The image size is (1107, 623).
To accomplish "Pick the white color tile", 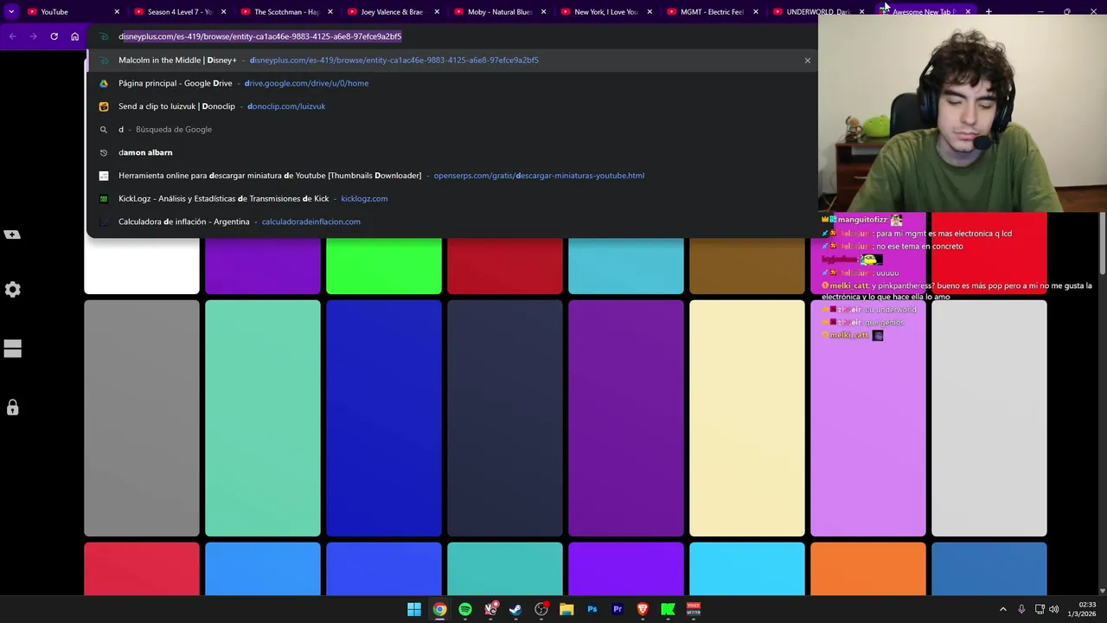I will coord(142,267).
